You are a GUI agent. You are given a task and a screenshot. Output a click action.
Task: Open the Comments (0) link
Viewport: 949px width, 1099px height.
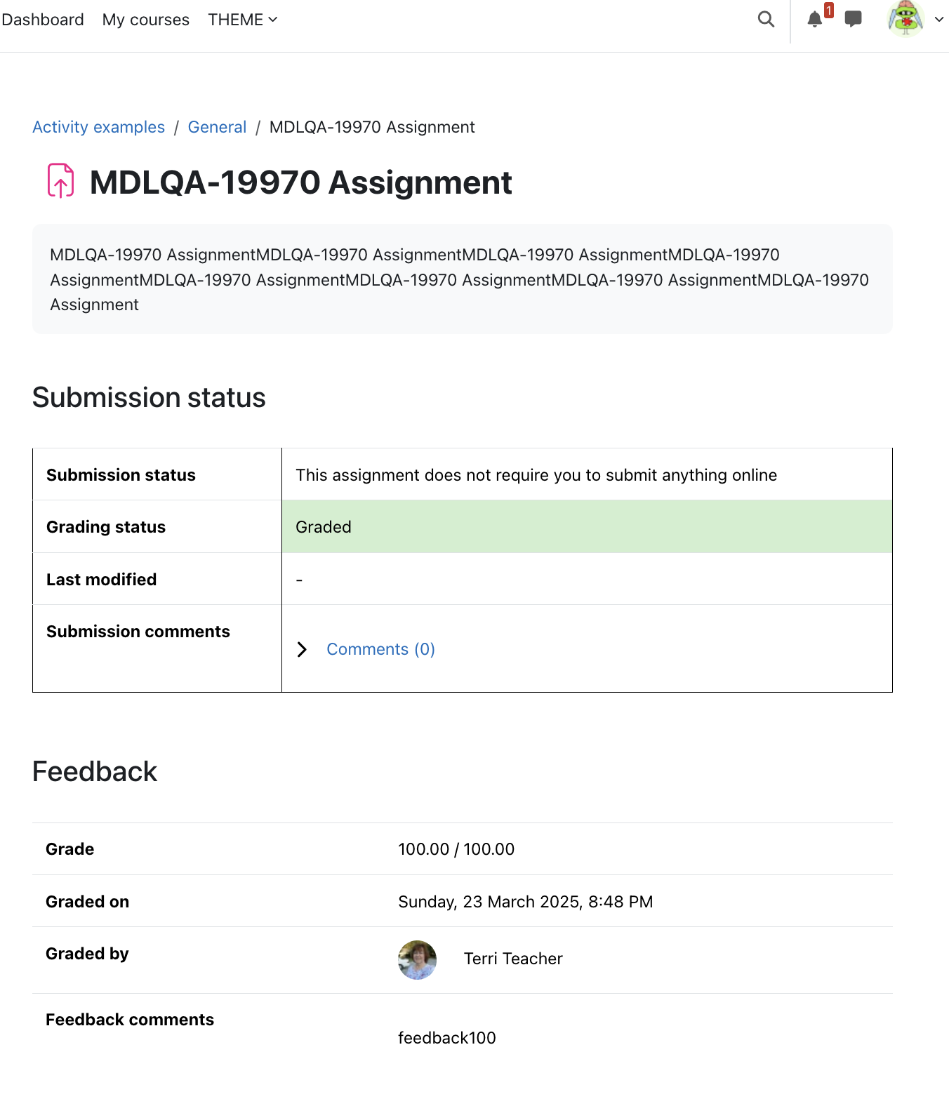[x=381, y=649]
